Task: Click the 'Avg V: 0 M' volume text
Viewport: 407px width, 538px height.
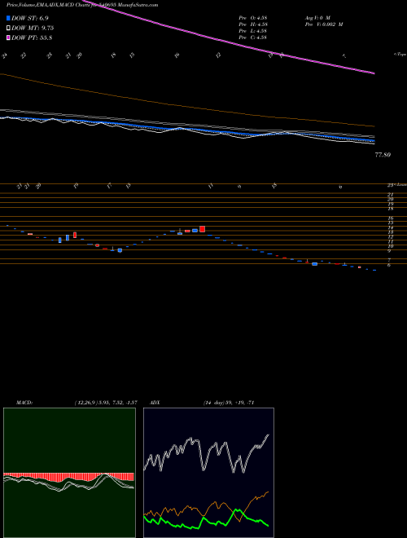Action: tap(317, 17)
